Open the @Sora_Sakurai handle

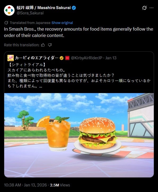[30, 13]
